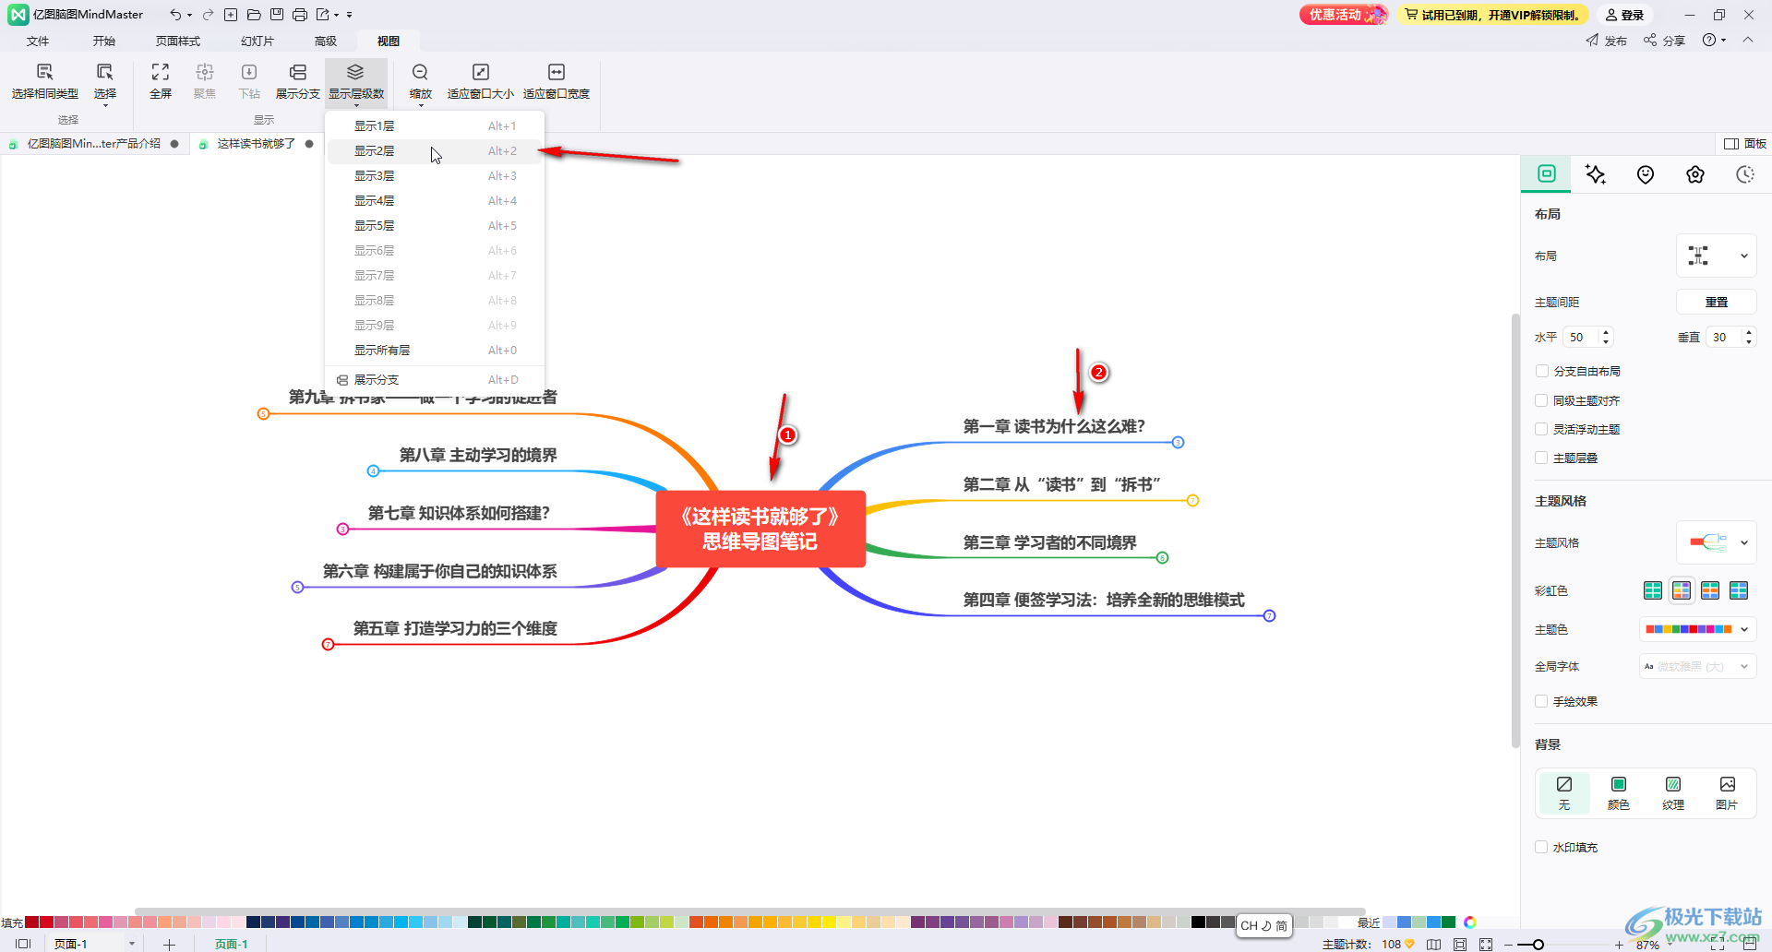This screenshot has width=1772, height=952.
Task: Enable 主题层叠 checkbox
Action: pos(1541,458)
